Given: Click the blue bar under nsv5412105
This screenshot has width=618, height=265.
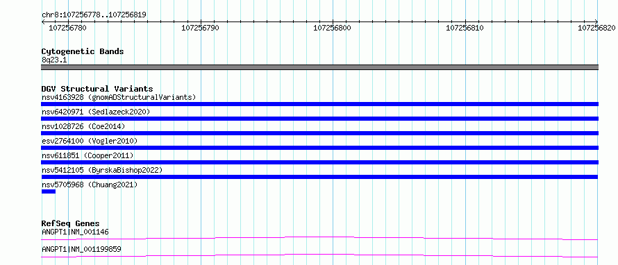Looking at the screenshot, I should tap(319, 177).
